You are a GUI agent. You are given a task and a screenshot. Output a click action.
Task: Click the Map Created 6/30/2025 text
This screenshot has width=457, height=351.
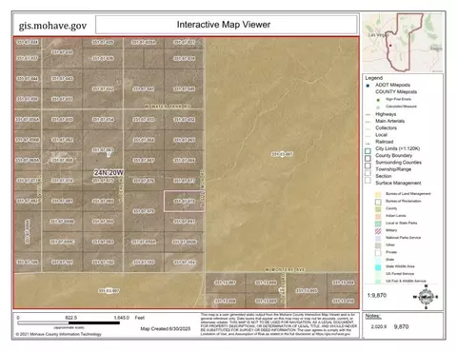click(166, 329)
